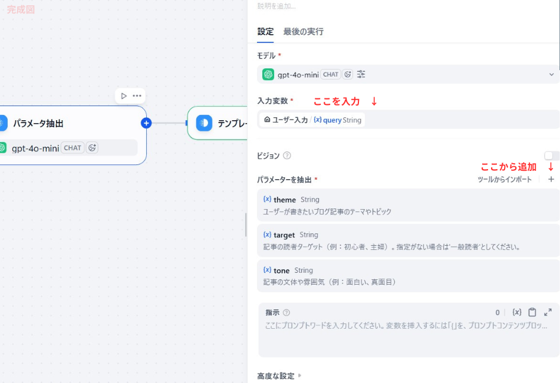Click the play icon above the パラメータ抽出 node
The width and height of the screenshot is (560, 383).
(x=124, y=95)
